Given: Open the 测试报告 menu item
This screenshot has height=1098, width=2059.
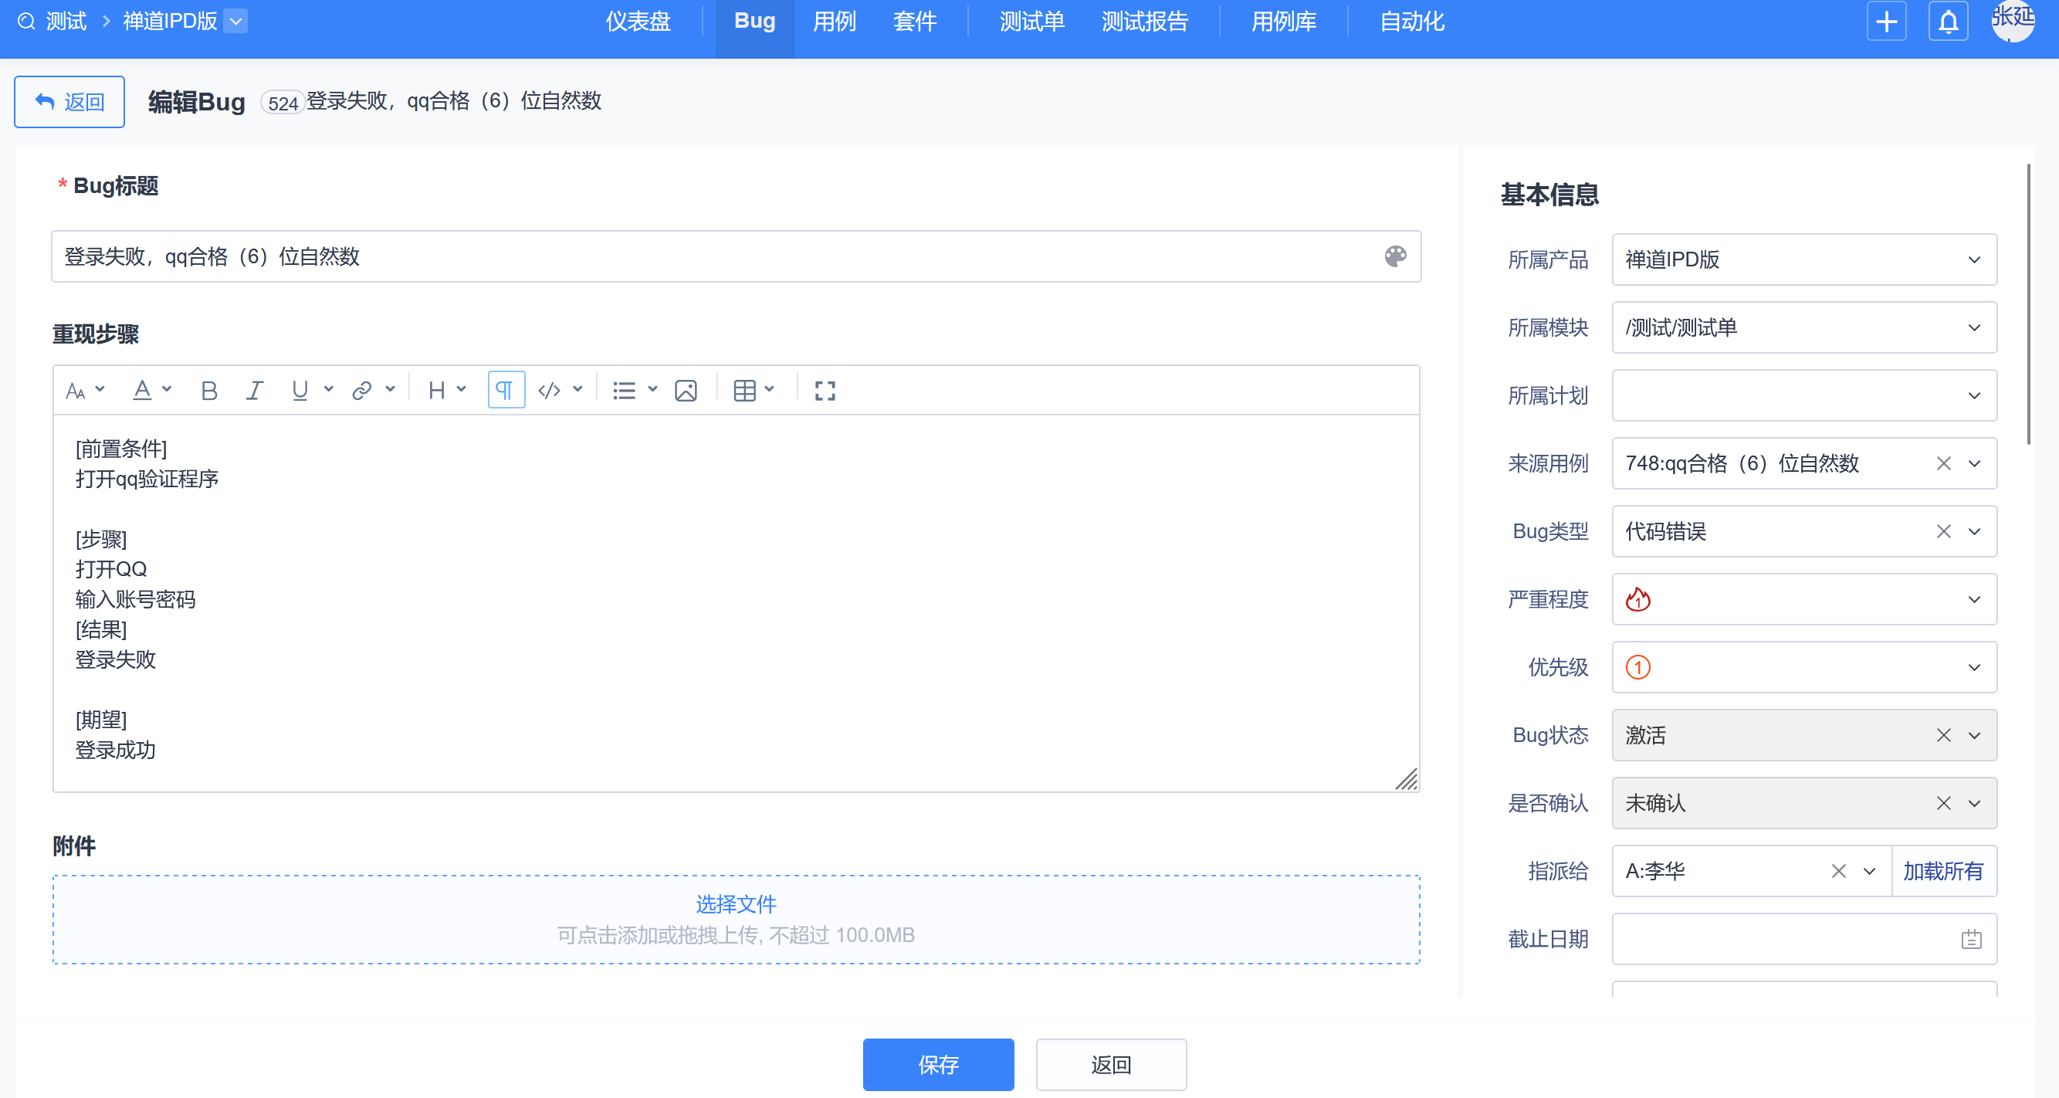Looking at the screenshot, I should click(x=1146, y=22).
